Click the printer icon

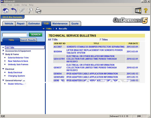click(x=38, y=11)
